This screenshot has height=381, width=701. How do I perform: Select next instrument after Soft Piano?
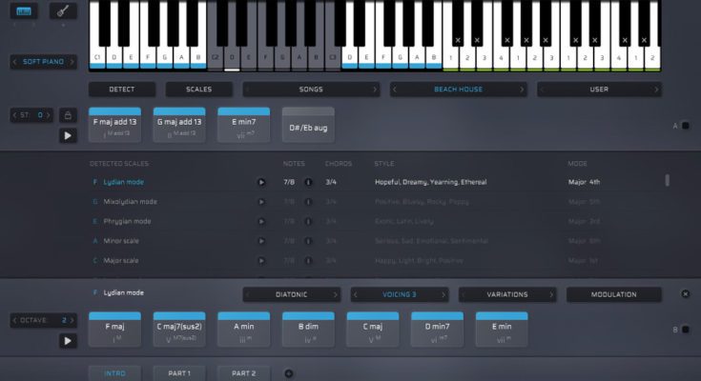tap(72, 62)
